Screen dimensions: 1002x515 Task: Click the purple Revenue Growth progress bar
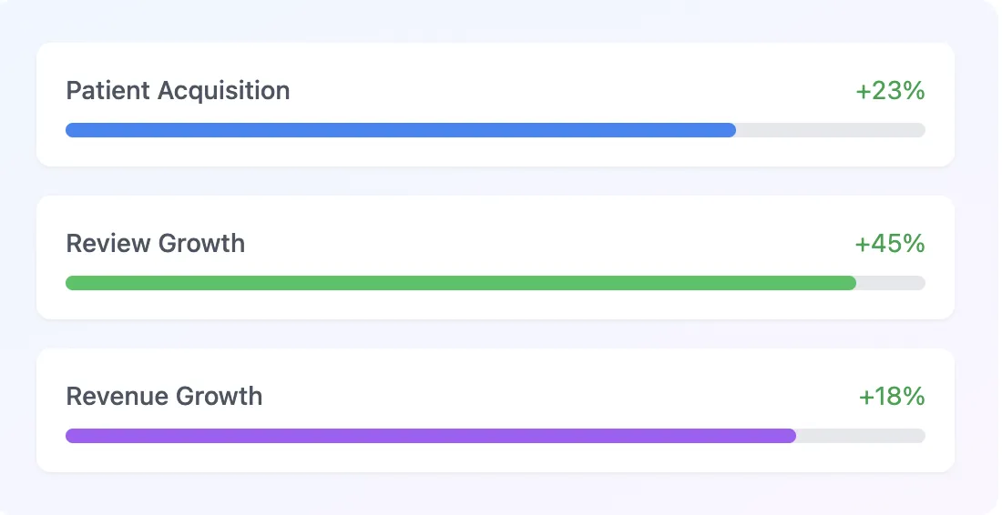(431, 436)
